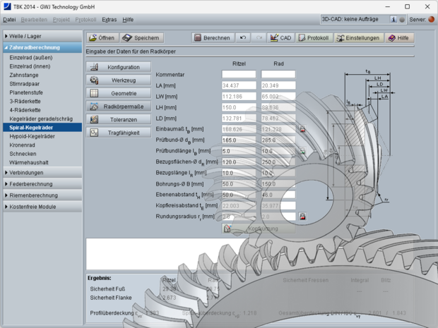Expand the Welle / Lager section
Screen dimensions: 438x328
click(41, 35)
